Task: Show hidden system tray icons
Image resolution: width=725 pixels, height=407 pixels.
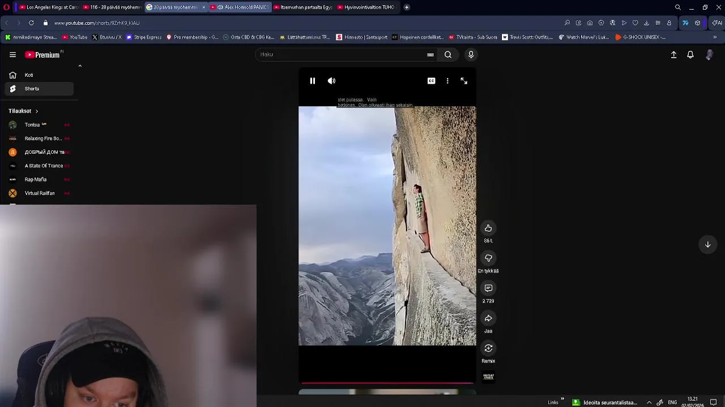Action: coord(649,402)
